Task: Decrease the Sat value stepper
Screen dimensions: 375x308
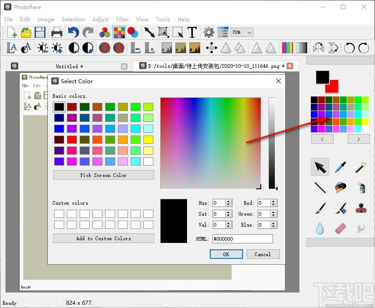Action: [228, 216]
